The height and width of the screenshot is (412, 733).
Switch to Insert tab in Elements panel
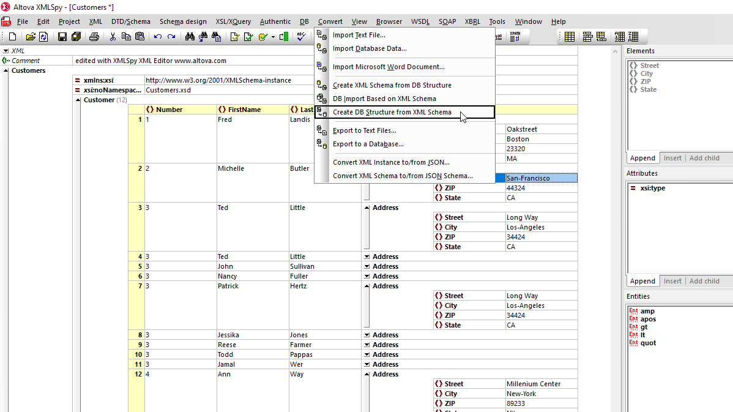(672, 158)
